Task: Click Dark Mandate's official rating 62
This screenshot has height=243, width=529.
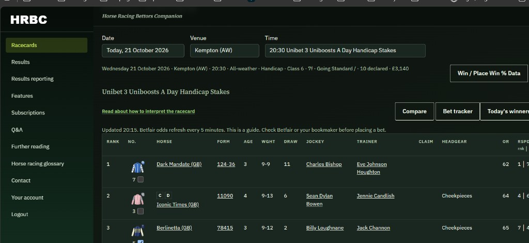Action: point(506,164)
